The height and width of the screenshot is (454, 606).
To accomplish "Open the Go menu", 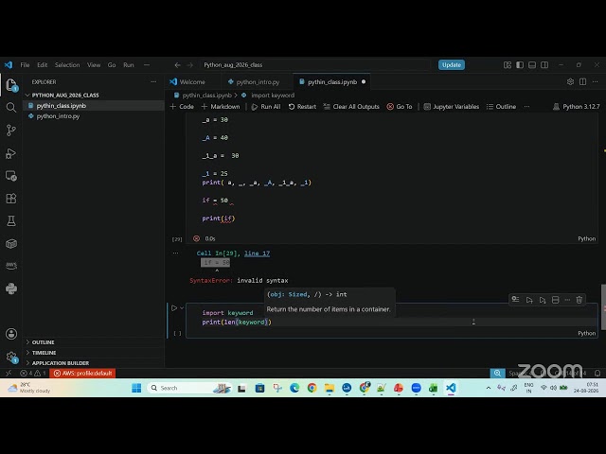I will click(112, 65).
